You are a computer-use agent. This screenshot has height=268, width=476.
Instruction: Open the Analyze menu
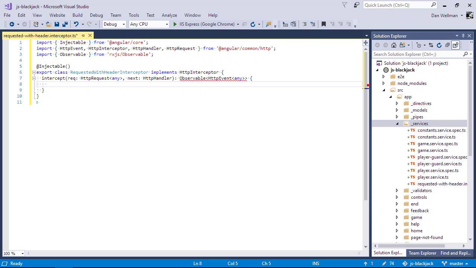pyautogui.click(x=169, y=15)
